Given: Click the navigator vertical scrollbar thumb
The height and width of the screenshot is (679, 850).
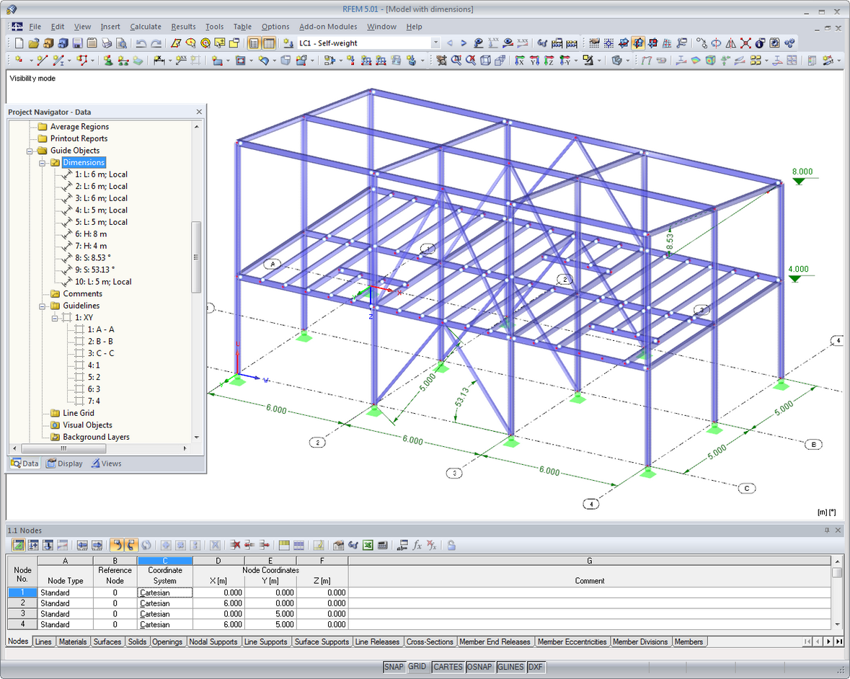Looking at the screenshot, I should [196, 257].
